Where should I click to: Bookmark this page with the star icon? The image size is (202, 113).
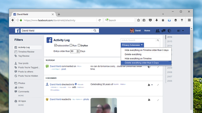point(138,20)
